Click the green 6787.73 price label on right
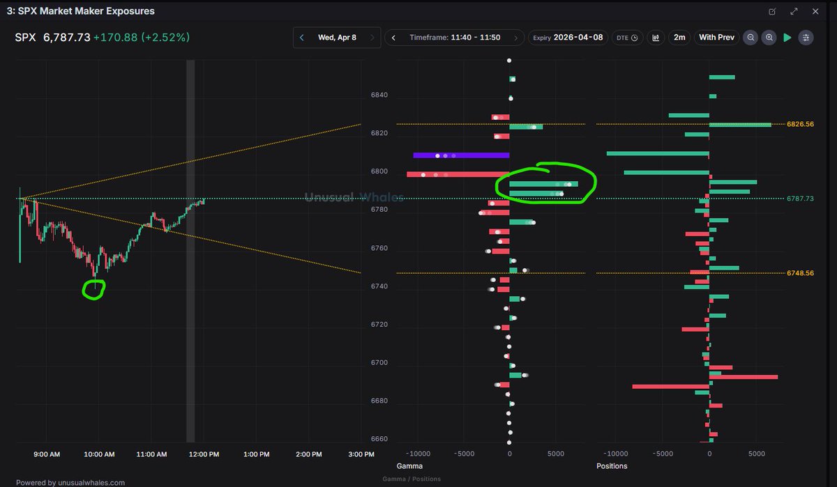Viewport: 837px width, 487px height. pyautogui.click(x=800, y=199)
